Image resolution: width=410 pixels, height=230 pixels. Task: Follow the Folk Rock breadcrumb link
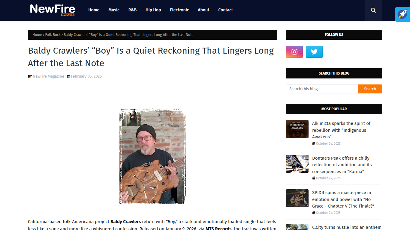53,35
